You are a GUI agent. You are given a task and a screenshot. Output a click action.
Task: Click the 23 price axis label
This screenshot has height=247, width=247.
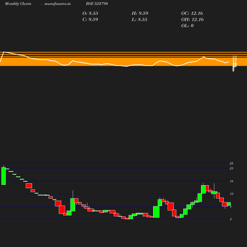click(231, 168)
